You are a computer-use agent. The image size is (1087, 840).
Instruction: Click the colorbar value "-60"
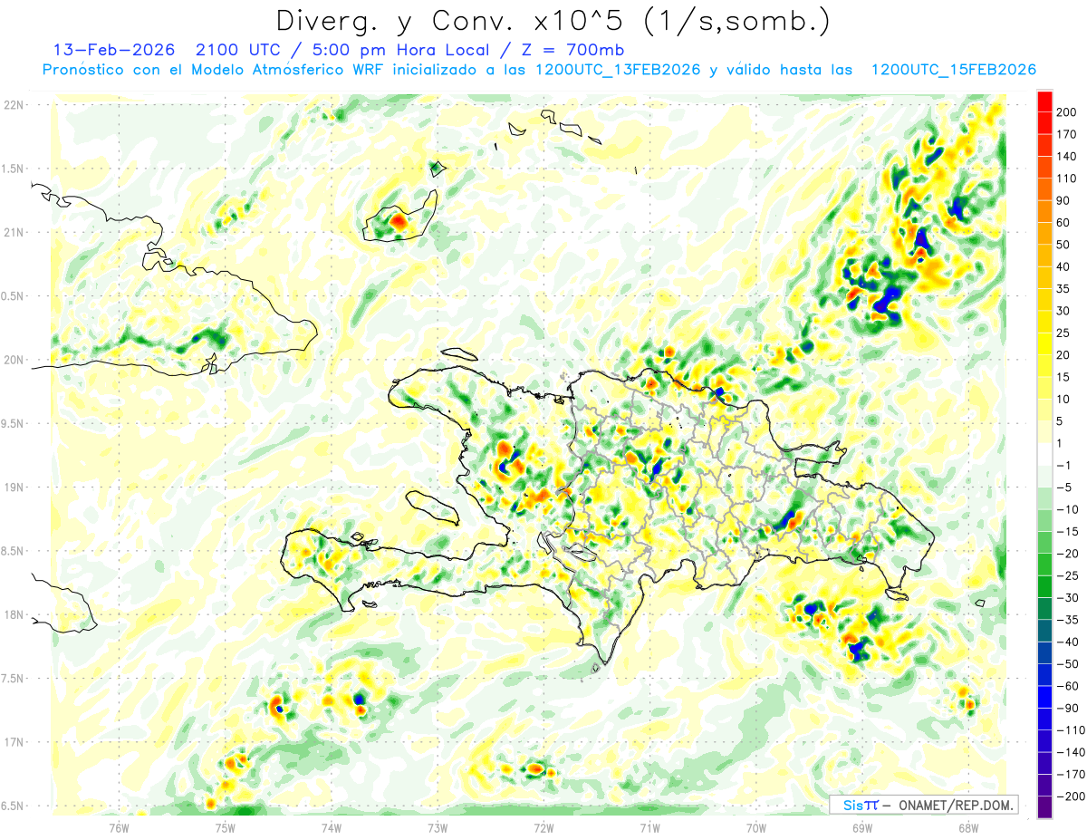click(1070, 687)
